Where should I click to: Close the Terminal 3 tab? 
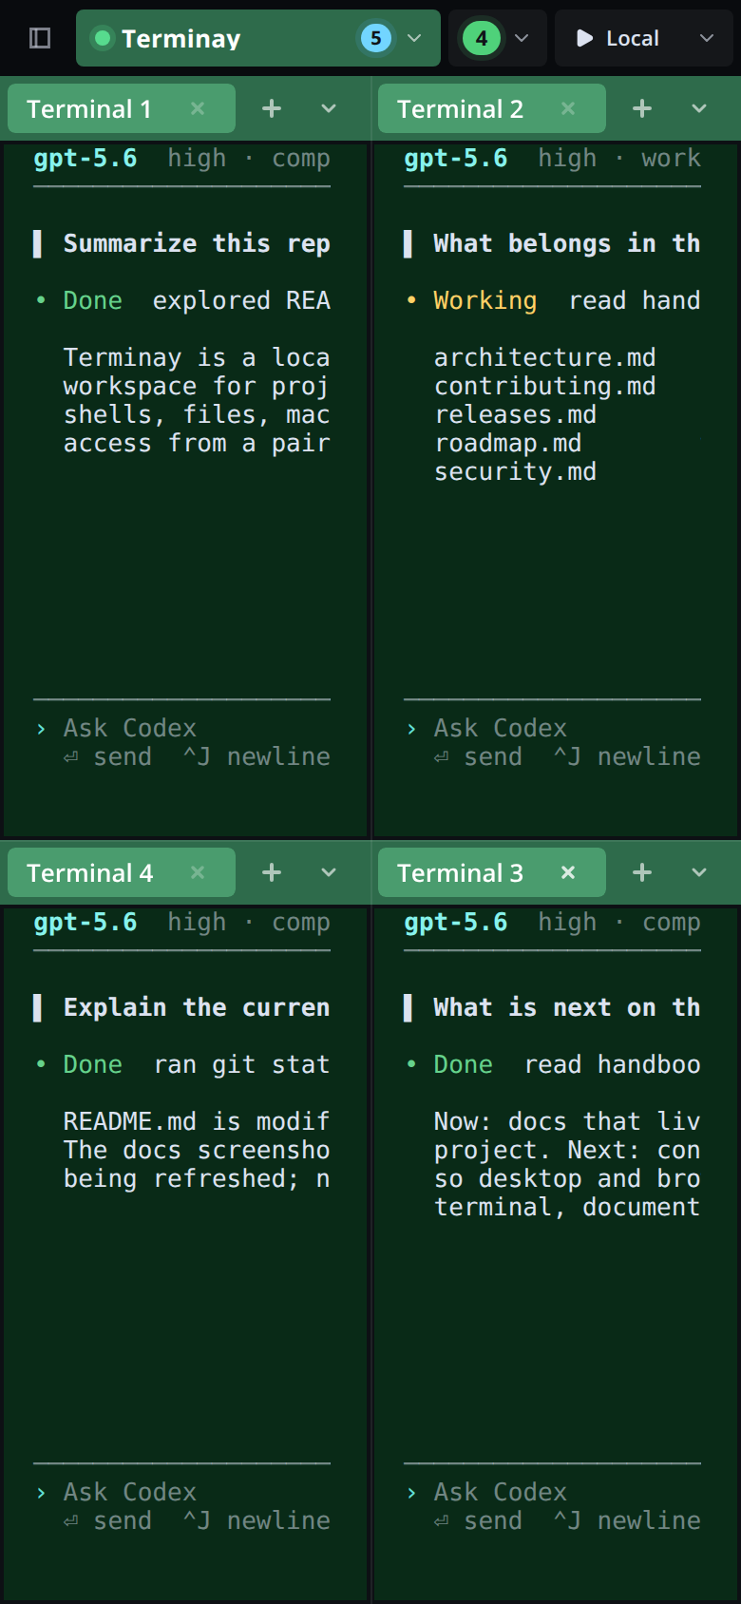[x=568, y=872]
